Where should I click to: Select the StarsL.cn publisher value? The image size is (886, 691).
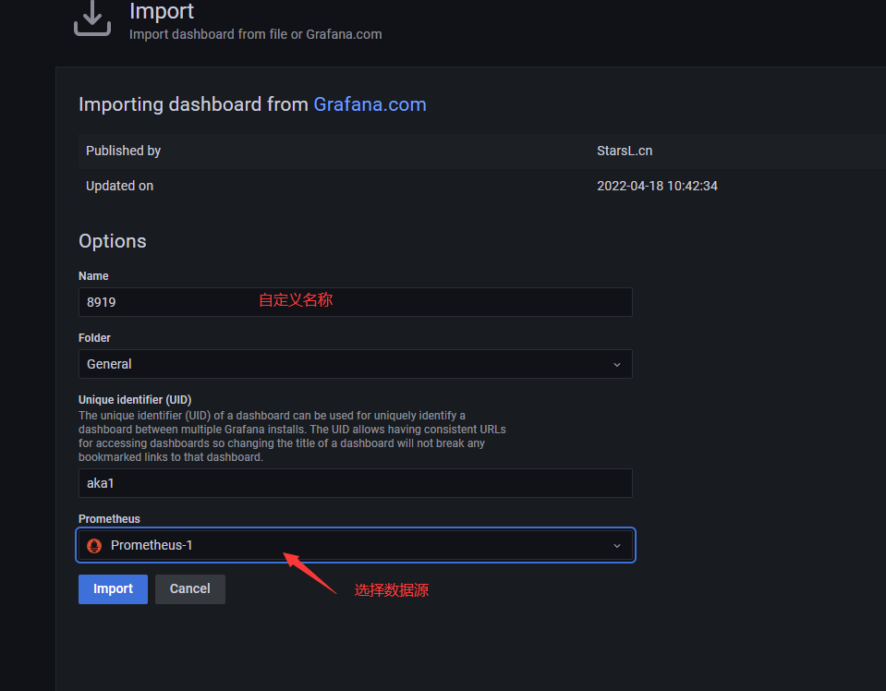tap(625, 151)
